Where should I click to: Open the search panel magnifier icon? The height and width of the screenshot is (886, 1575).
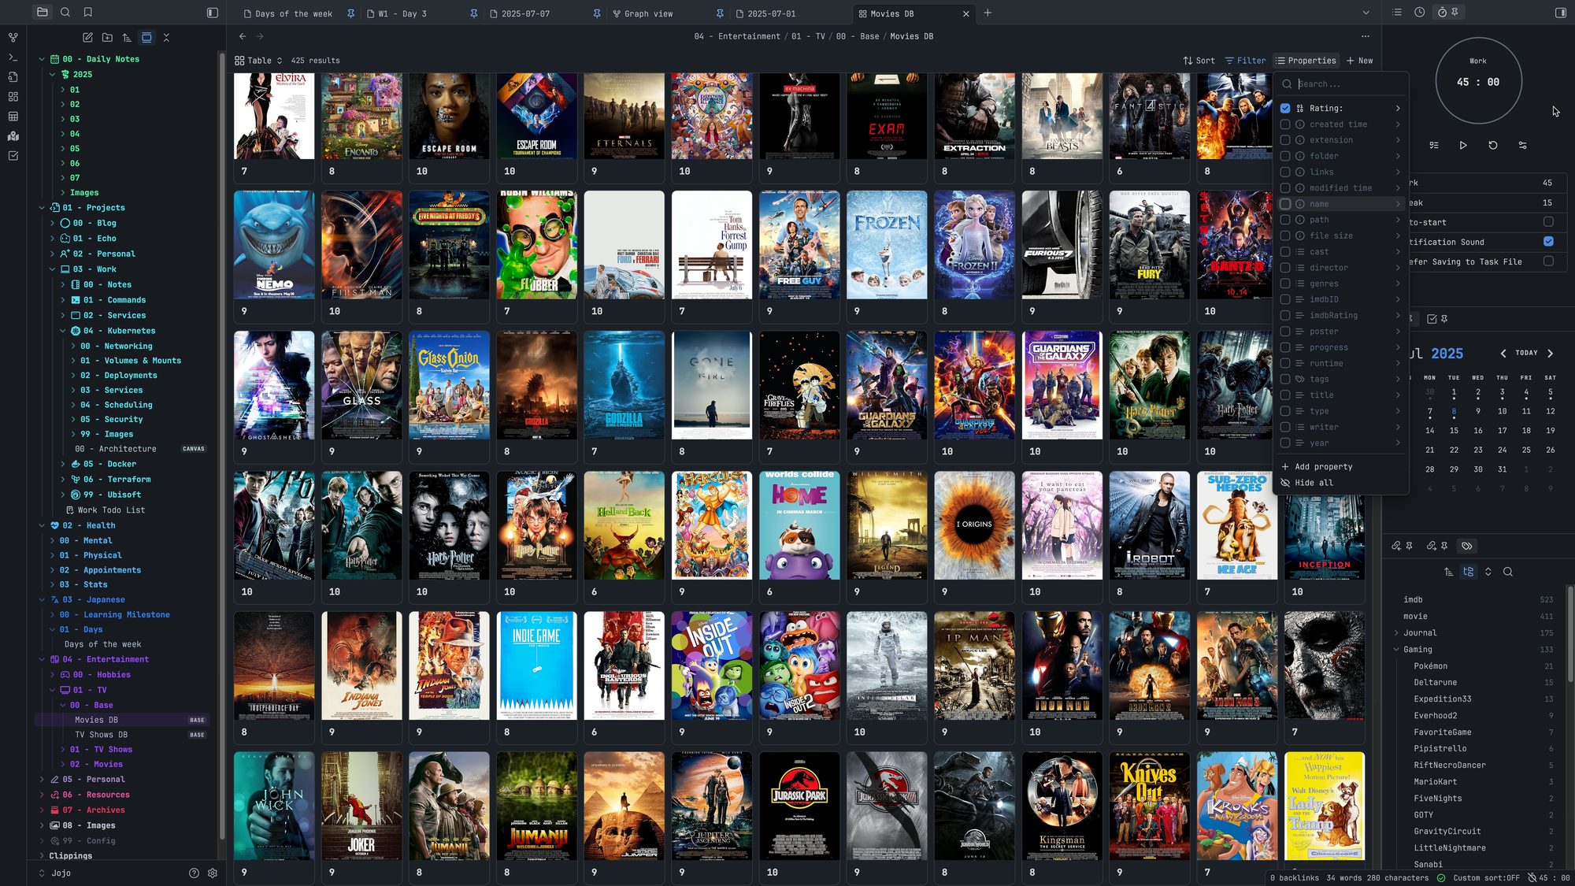pyautogui.click(x=65, y=12)
